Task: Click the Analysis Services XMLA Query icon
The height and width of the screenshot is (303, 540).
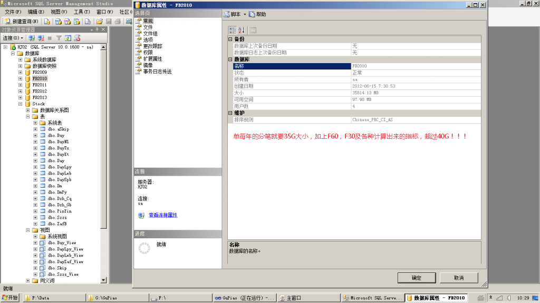Action: coord(77,21)
